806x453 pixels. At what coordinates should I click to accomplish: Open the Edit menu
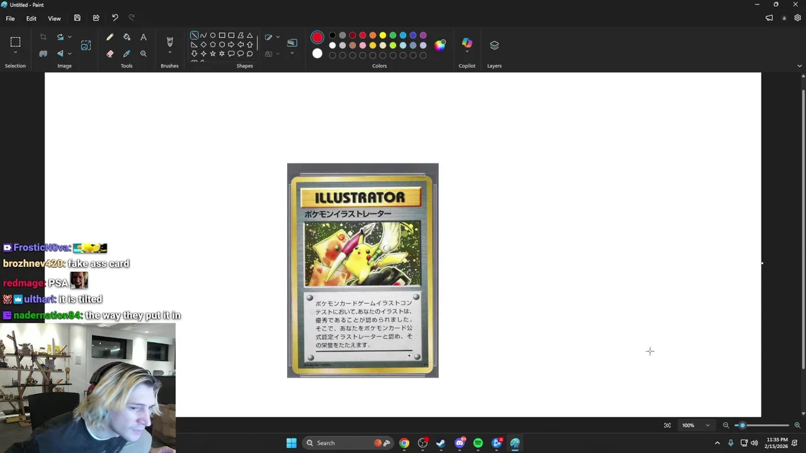point(31,18)
